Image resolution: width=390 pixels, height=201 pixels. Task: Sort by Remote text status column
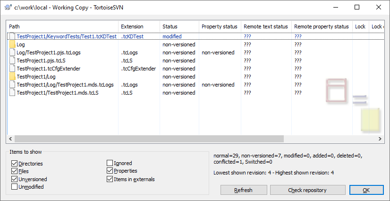[265, 26]
